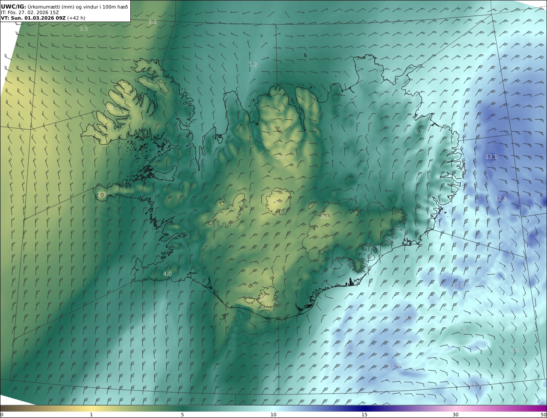Click colorbar tick label 1

[x=91, y=415]
